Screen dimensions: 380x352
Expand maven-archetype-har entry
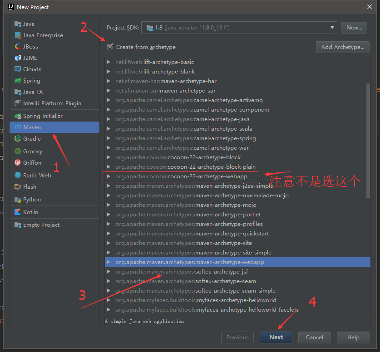click(x=109, y=81)
